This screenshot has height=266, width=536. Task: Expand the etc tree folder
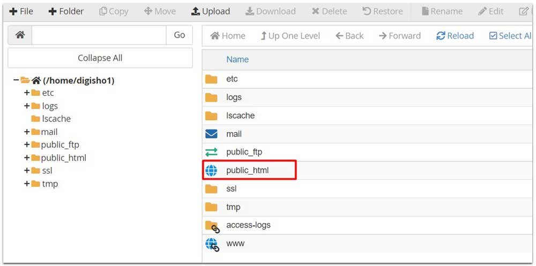pyautogui.click(x=27, y=93)
